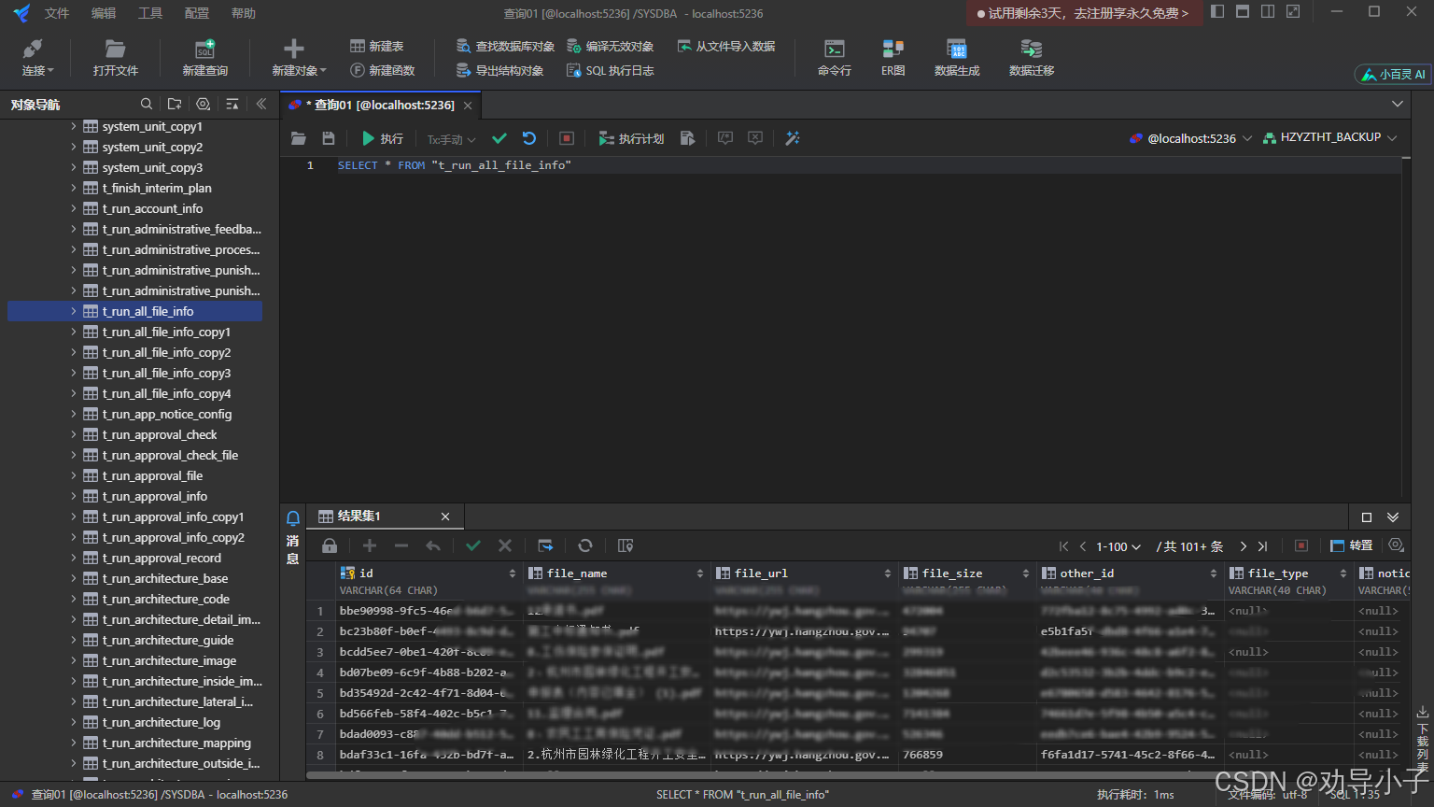Refresh the result set

tap(585, 545)
